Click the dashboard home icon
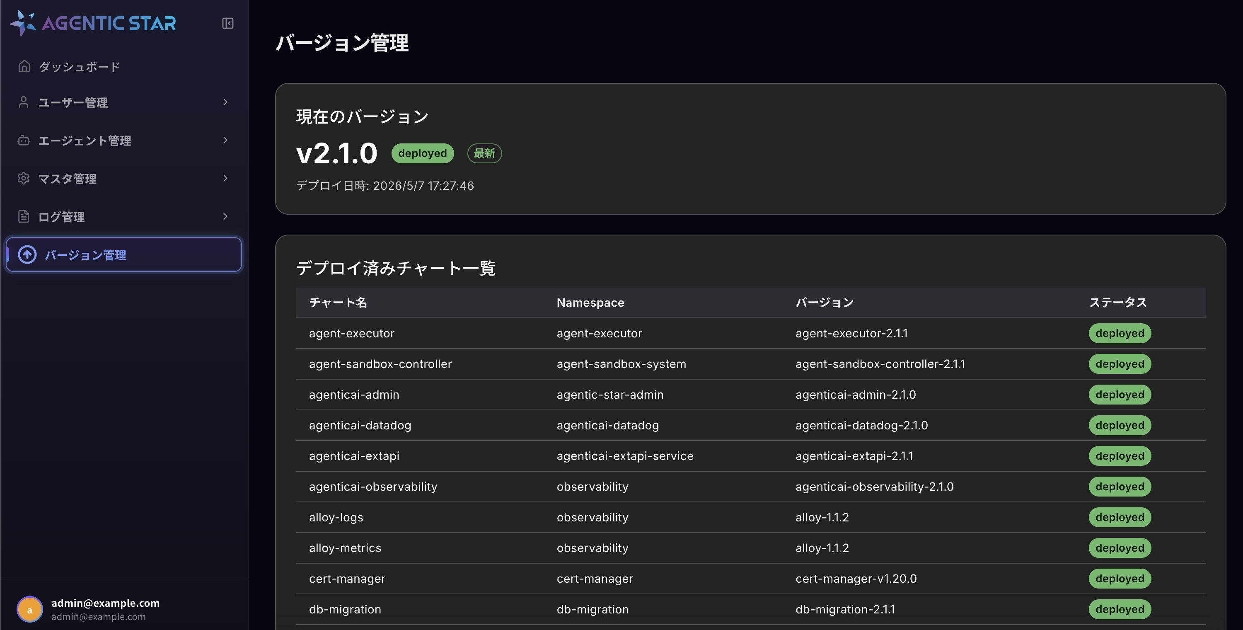Viewport: 1243px width, 630px height. 24,66
